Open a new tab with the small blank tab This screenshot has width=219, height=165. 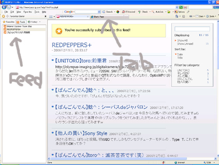tap(127, 17)
